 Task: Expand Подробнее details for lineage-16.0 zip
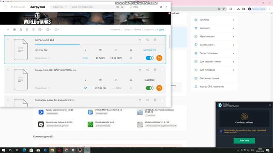[43, 88]
